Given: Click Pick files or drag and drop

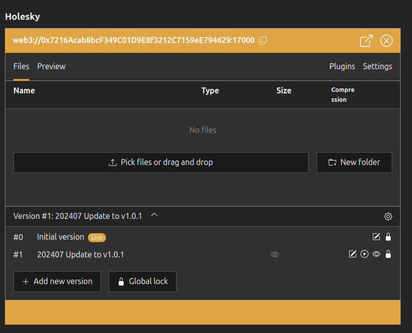Looking at the screenshot, I should 161,163.
